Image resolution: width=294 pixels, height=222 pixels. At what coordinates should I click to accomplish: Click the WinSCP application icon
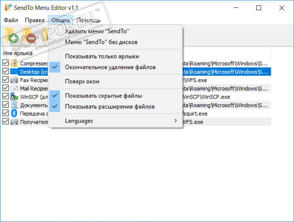tap(14, 96)
